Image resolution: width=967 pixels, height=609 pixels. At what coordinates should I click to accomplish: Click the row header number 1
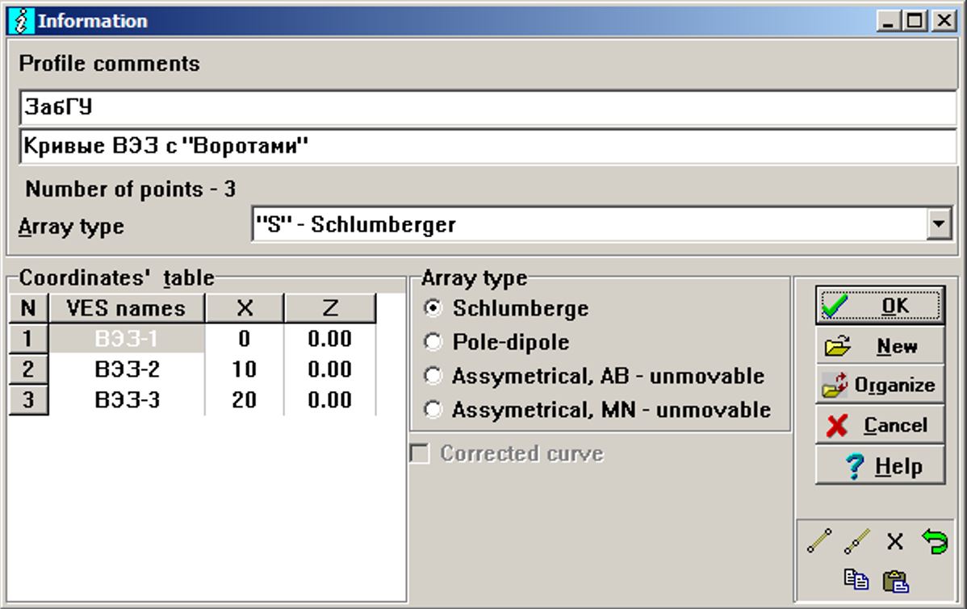[28, 339]
